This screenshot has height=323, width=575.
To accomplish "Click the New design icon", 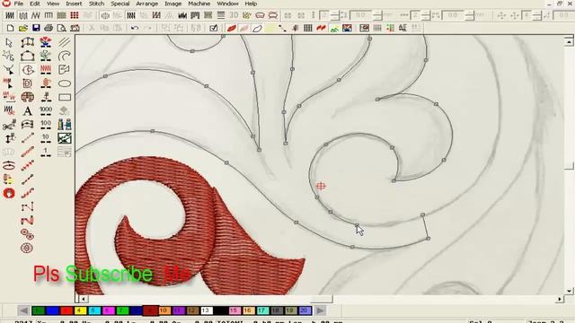I will (10, 28).
